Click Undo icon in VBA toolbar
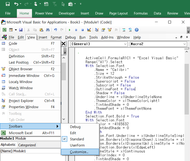Screen dimensions: 190x161 point(55,30)
